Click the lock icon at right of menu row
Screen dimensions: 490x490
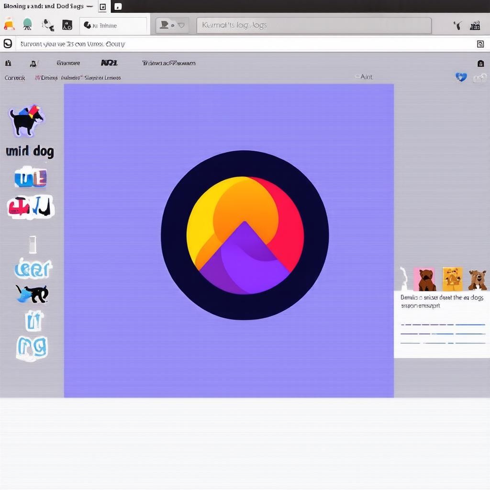coord(480,63)
